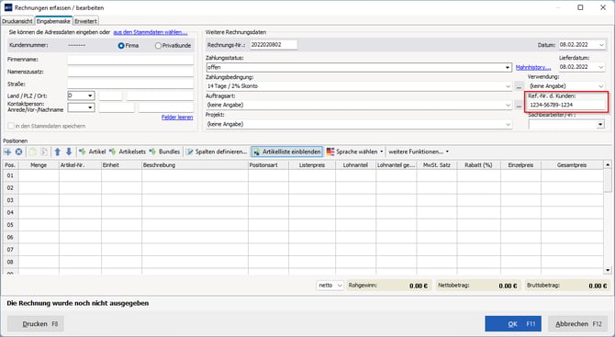Insert Artikelsets into the positions

(x=128, y=152)
